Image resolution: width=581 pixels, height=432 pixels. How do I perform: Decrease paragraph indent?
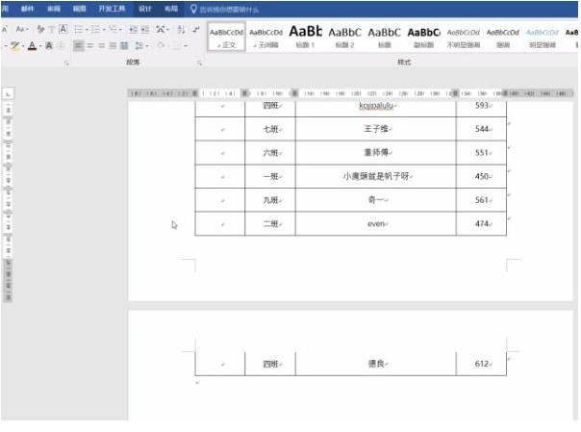(x=133, y=29)
